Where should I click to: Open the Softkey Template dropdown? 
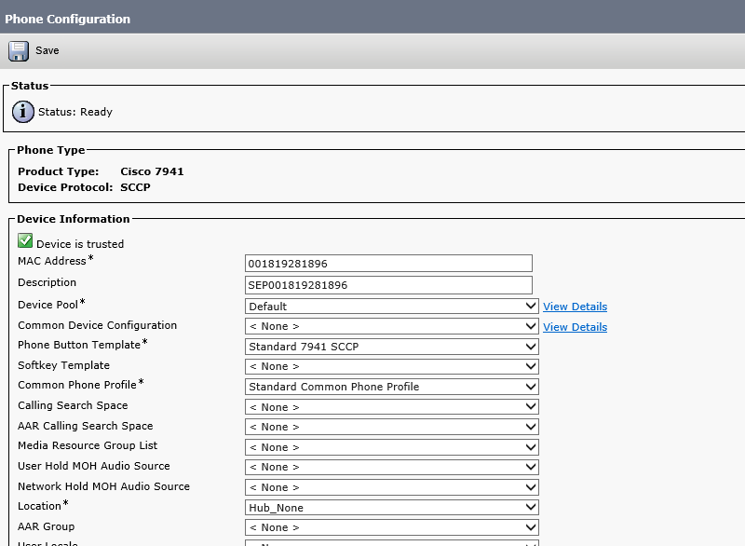pos(392,366)
